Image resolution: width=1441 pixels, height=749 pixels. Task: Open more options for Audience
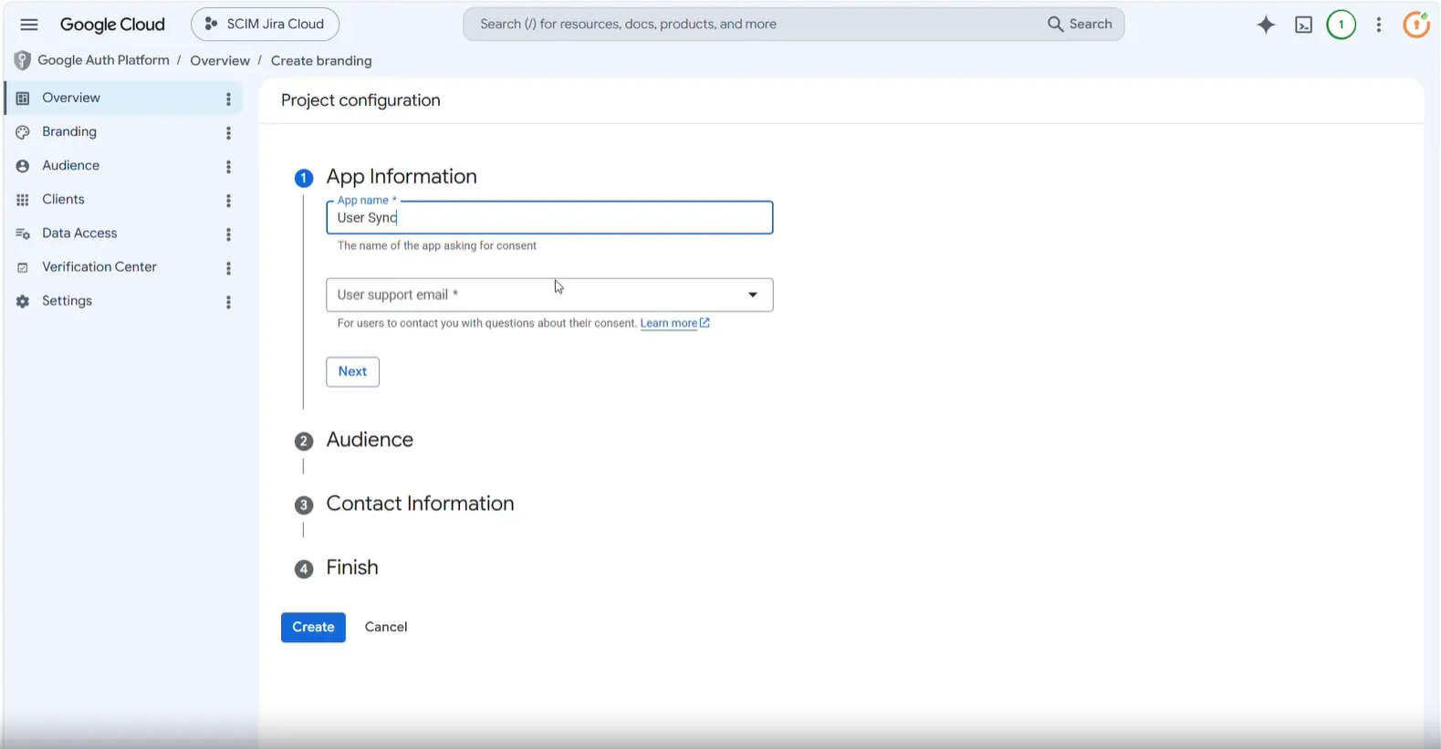[228, 166]
